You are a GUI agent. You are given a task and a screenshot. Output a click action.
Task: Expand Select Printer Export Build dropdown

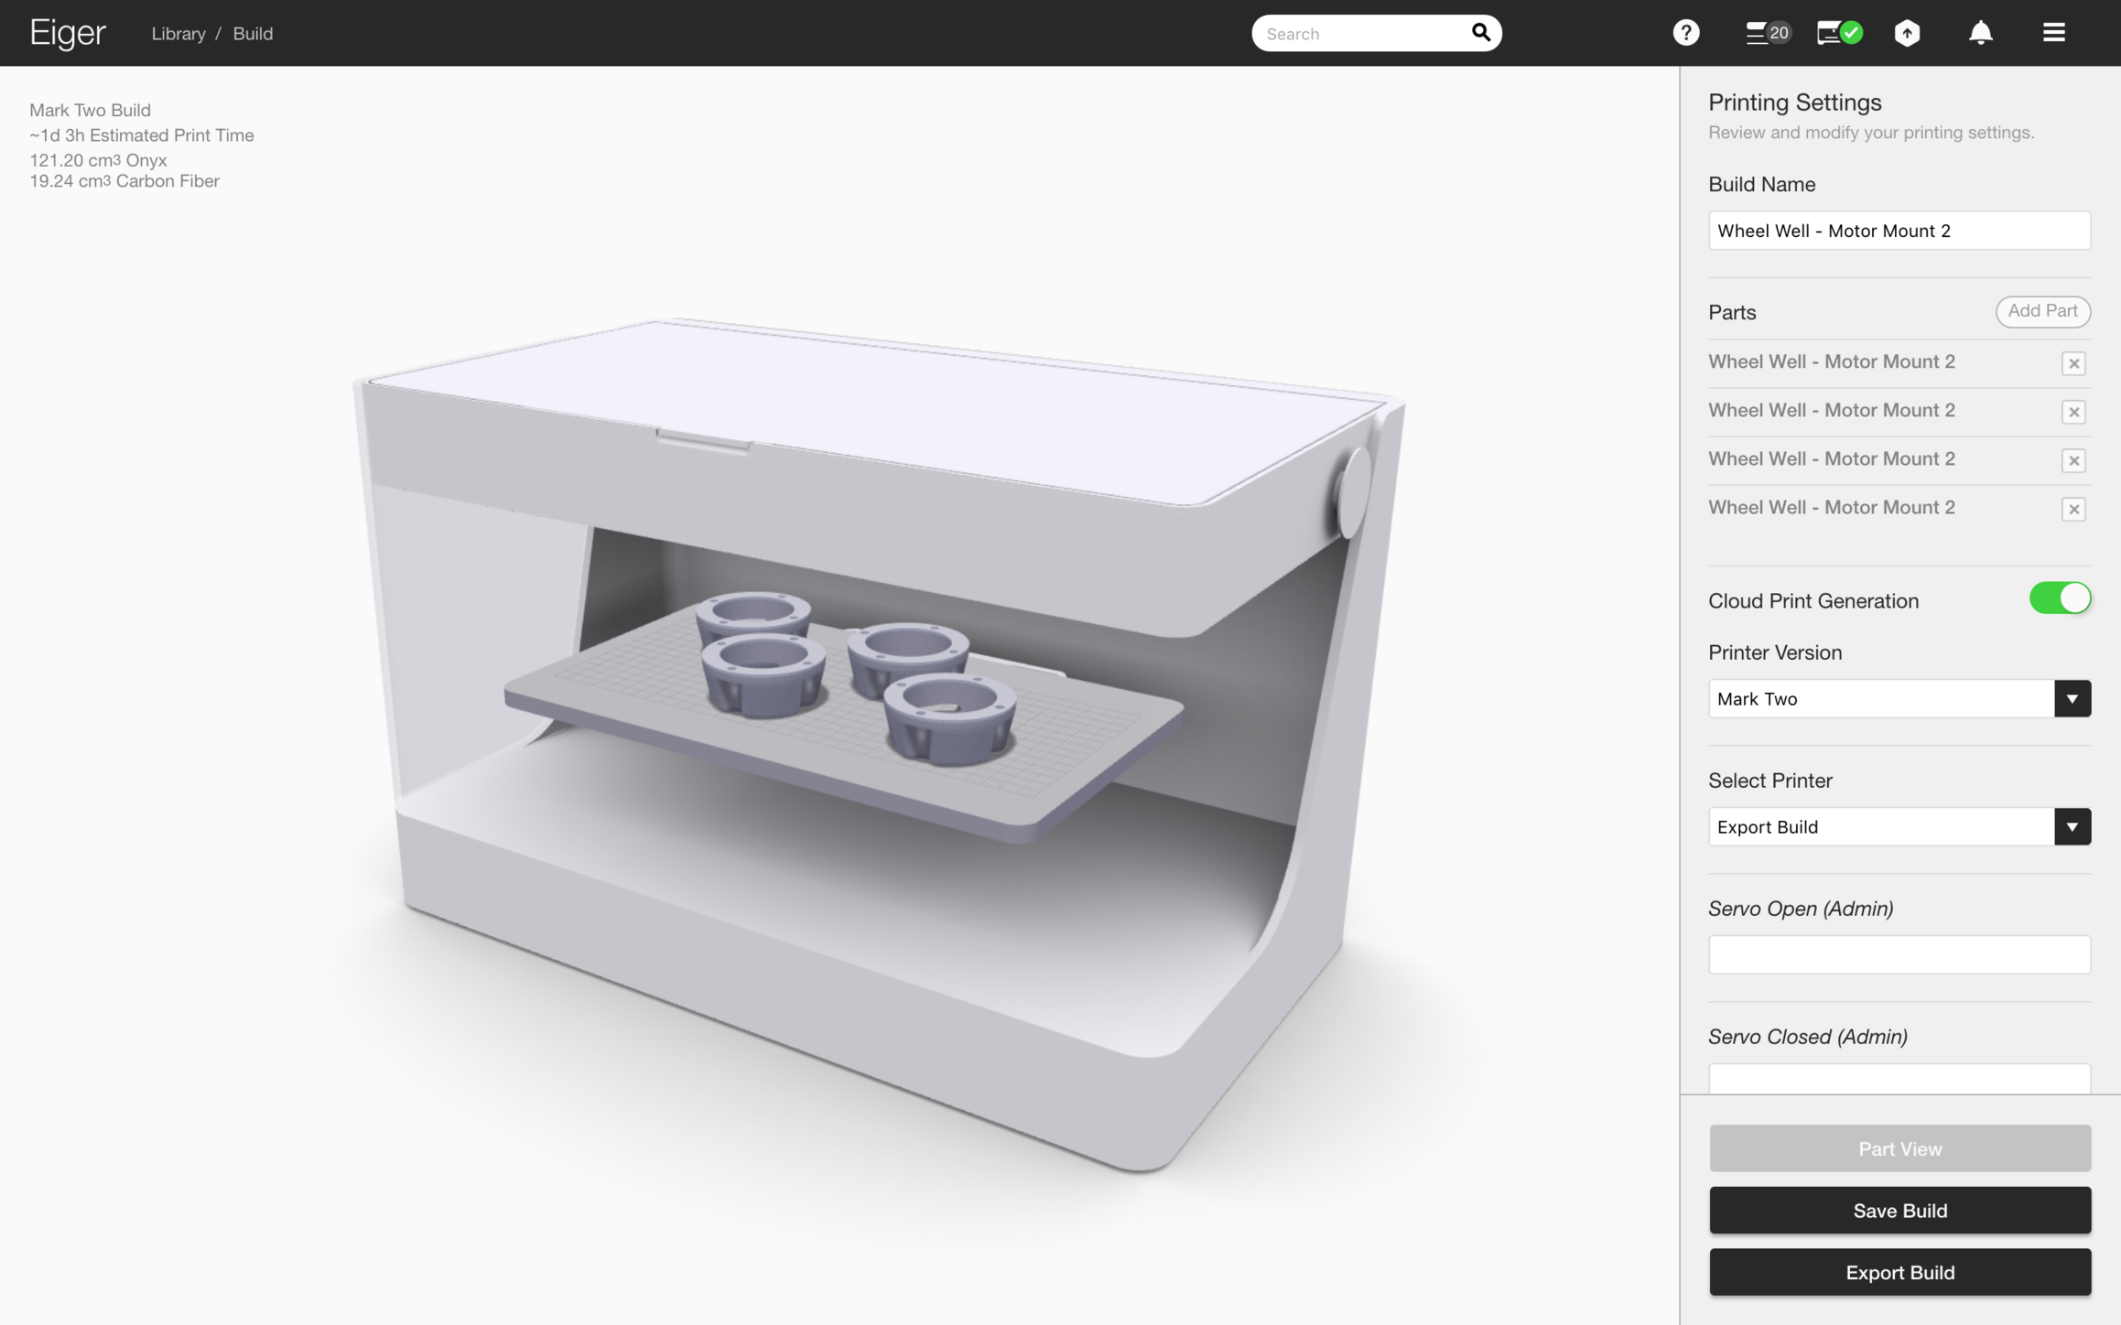click(x=2072, y=825)
